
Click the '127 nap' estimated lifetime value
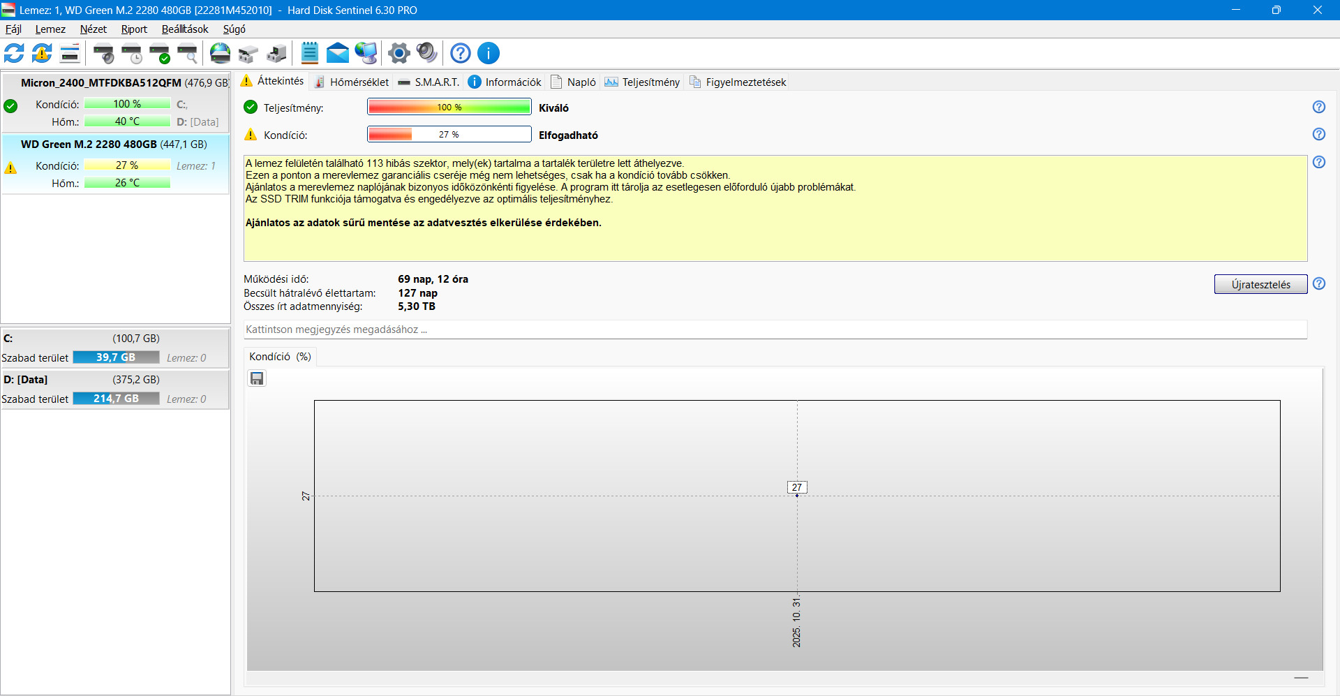(x=418, y=293)
